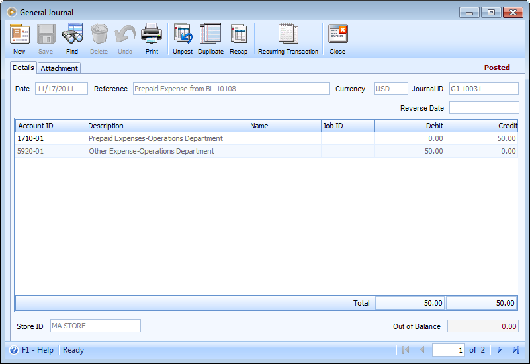530x364 pixels.
Task: Click the Journal ID field GJ-10031
Action: click(x=484, y=89)
